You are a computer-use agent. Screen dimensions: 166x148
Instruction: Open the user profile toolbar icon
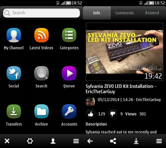53,141
